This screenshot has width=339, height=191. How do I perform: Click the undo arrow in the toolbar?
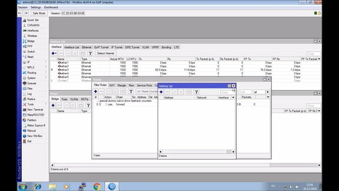pyautogui.click(x=20, y=13)
